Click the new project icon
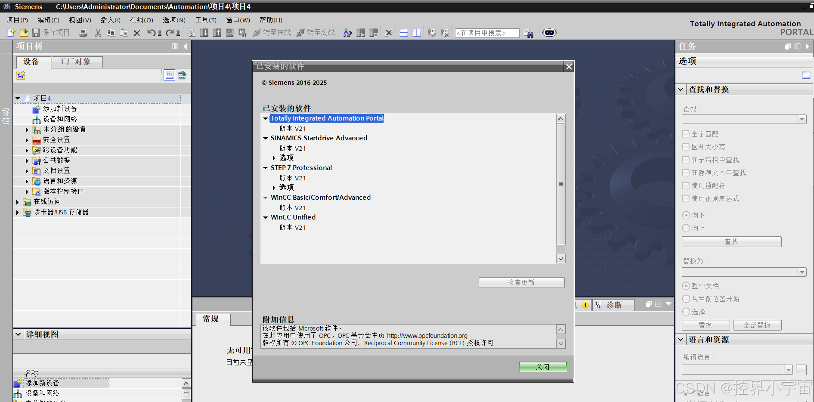Viewport: 814px width, 402px height. 12,33
